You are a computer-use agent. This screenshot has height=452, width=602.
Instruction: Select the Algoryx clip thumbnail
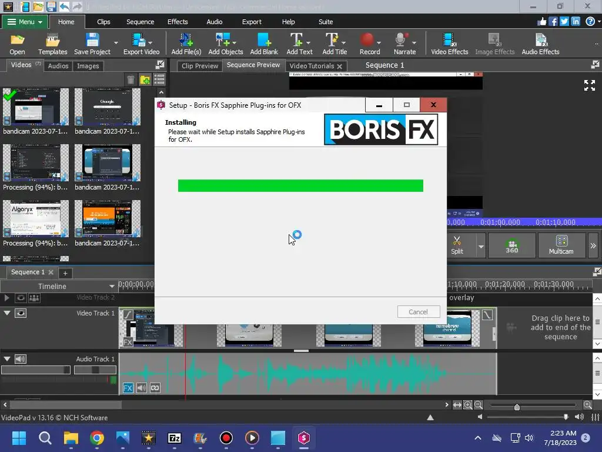coord(36,218)
